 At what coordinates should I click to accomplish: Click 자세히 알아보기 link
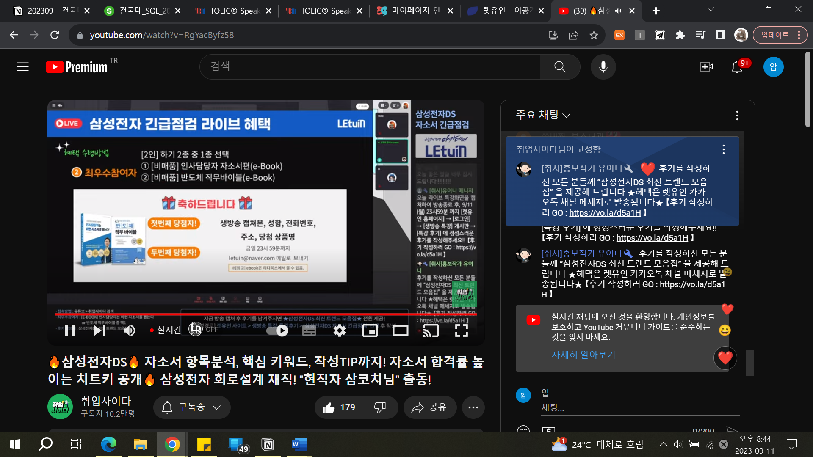click(583, 355)
